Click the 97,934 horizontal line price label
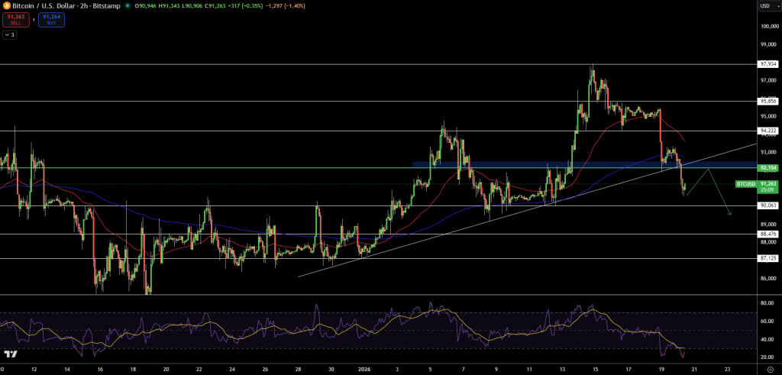Image resolution: width=782 pixels, height=375 pixels. coord(768,64)
